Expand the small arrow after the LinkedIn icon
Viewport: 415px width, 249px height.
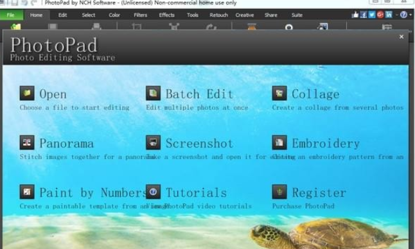coord(396,15)
